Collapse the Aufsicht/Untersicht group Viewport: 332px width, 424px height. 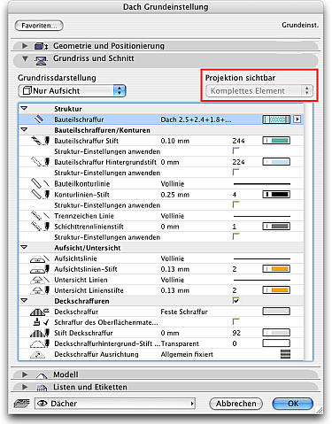(x=24, y=247)
